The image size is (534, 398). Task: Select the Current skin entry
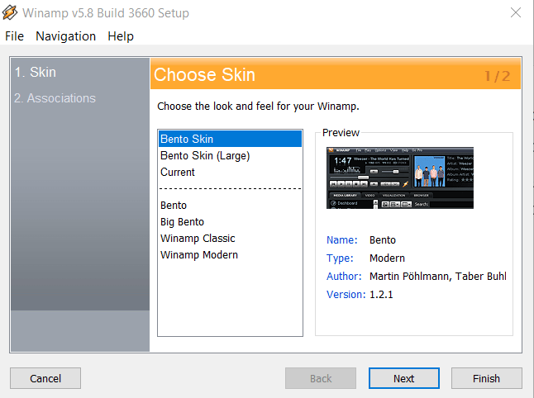231,172
